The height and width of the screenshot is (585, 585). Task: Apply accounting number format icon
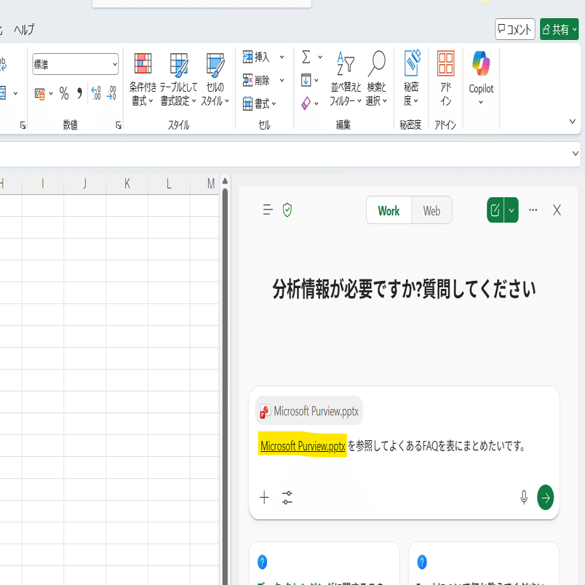(39, 94)
